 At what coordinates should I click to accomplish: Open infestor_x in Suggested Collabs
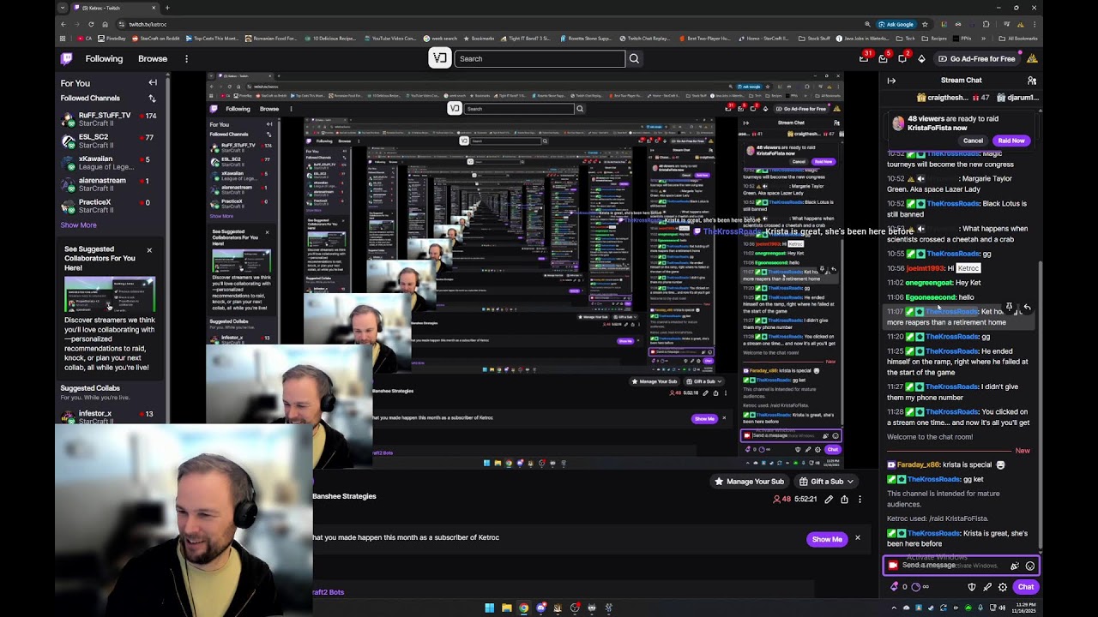110,416
